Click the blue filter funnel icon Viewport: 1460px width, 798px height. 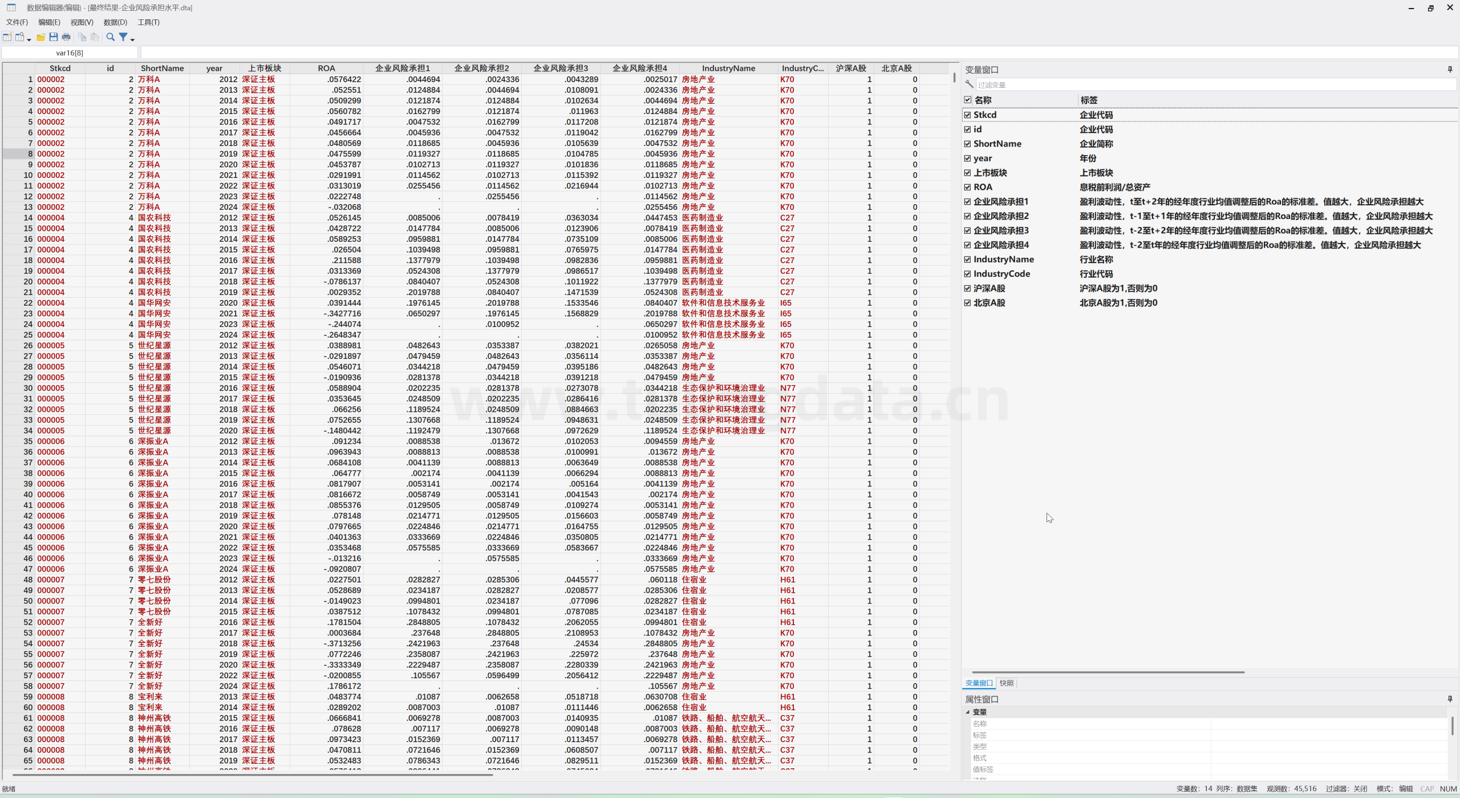(123, 37)
